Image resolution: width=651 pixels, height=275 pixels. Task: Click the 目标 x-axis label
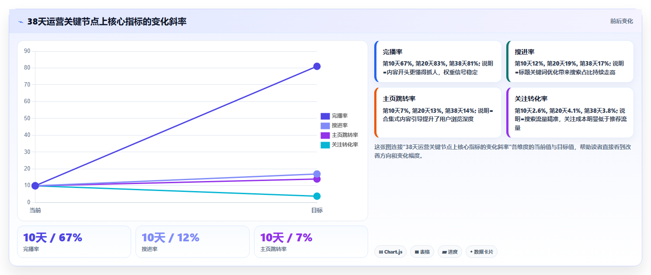(317, 210)
